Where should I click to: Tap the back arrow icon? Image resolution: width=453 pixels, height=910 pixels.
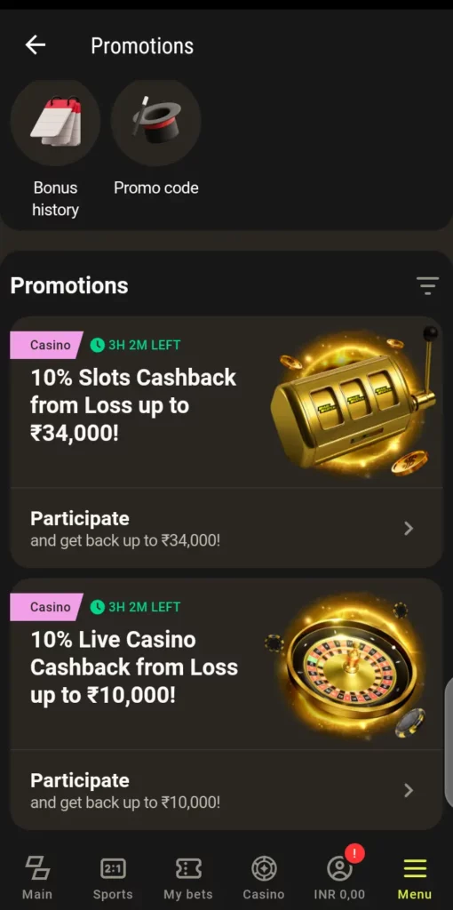point(36,45)
